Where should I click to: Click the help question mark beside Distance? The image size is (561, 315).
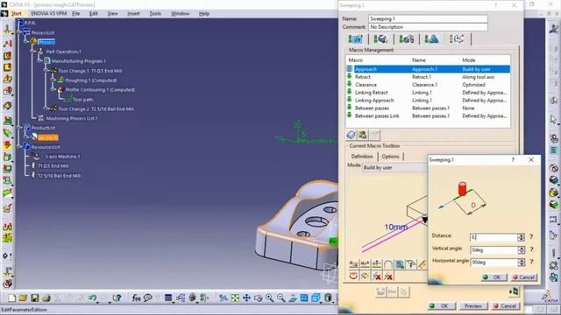click(x=531, y=237)
